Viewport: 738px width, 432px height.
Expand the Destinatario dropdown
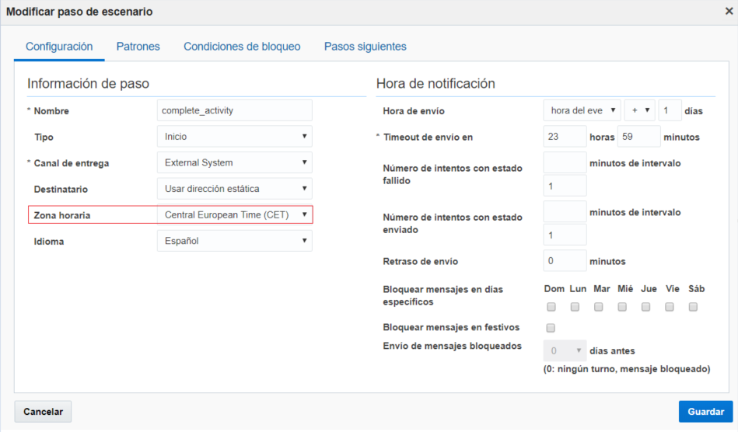tap(234, 189)
